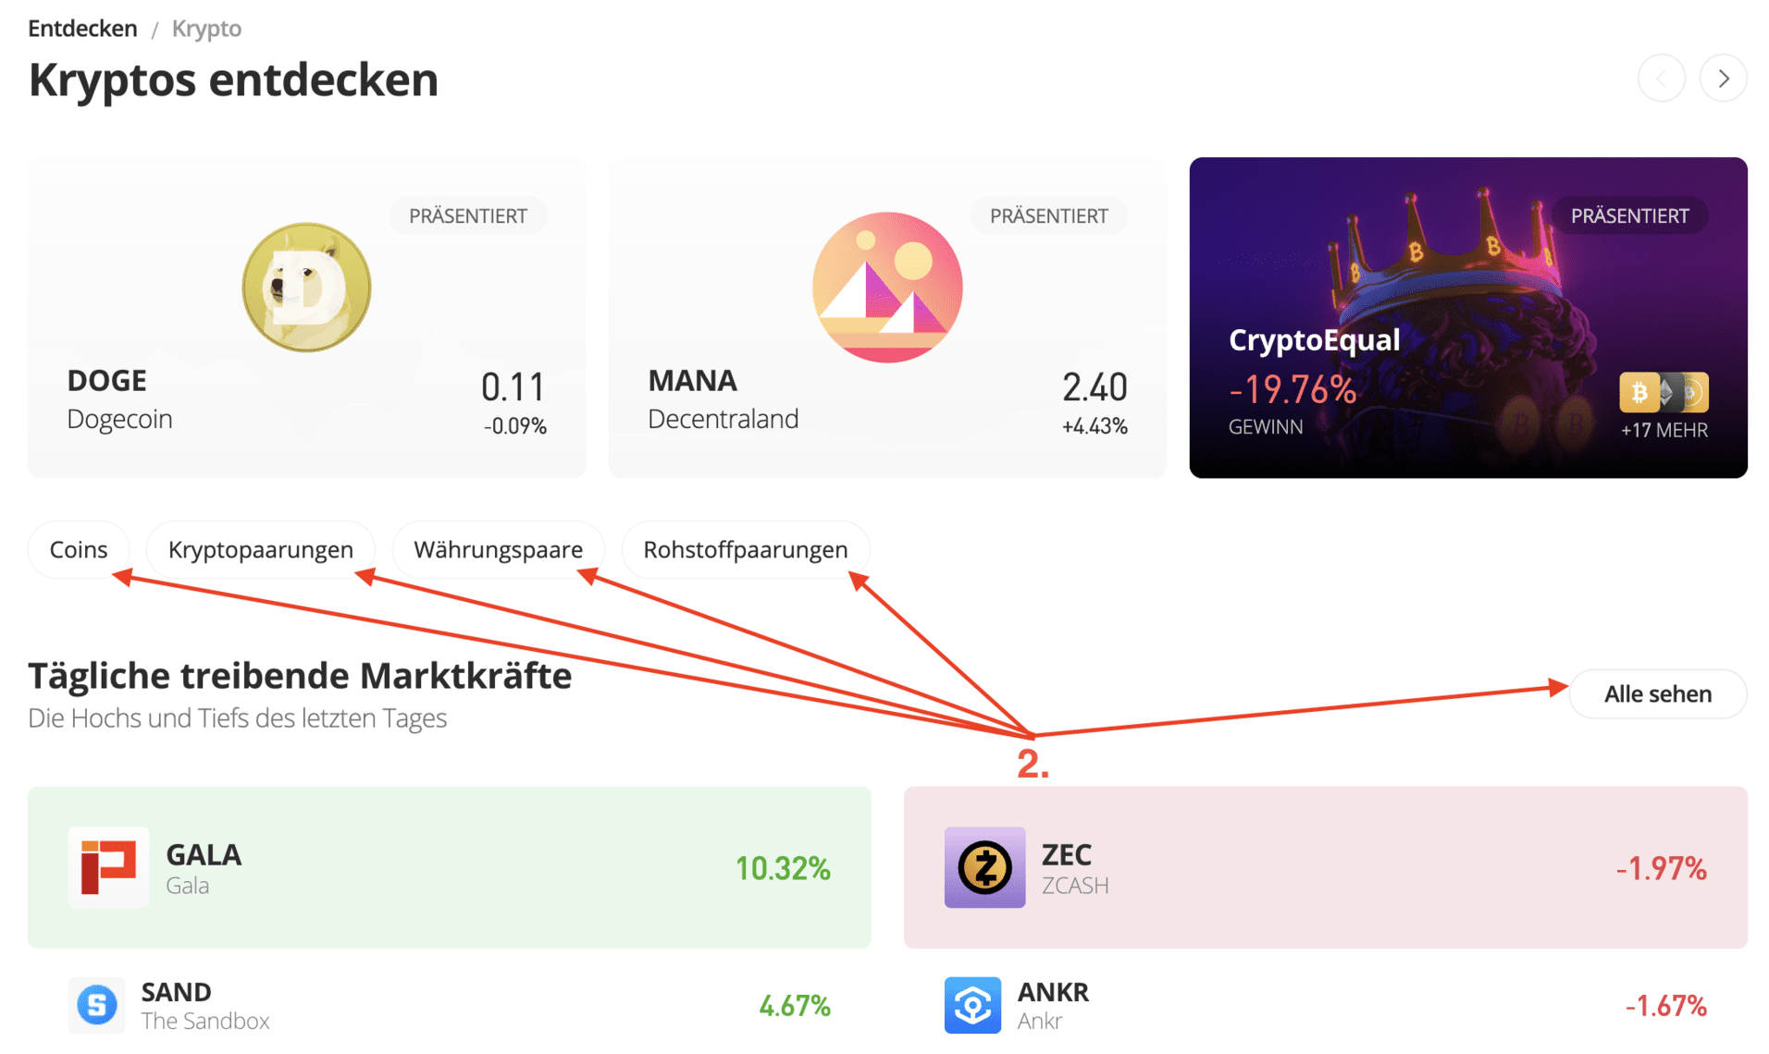Image resolution: width=1769 pixels, height=1054 pixels.
Task: Click the left carousel arrow
Action: coord(1662,78)
